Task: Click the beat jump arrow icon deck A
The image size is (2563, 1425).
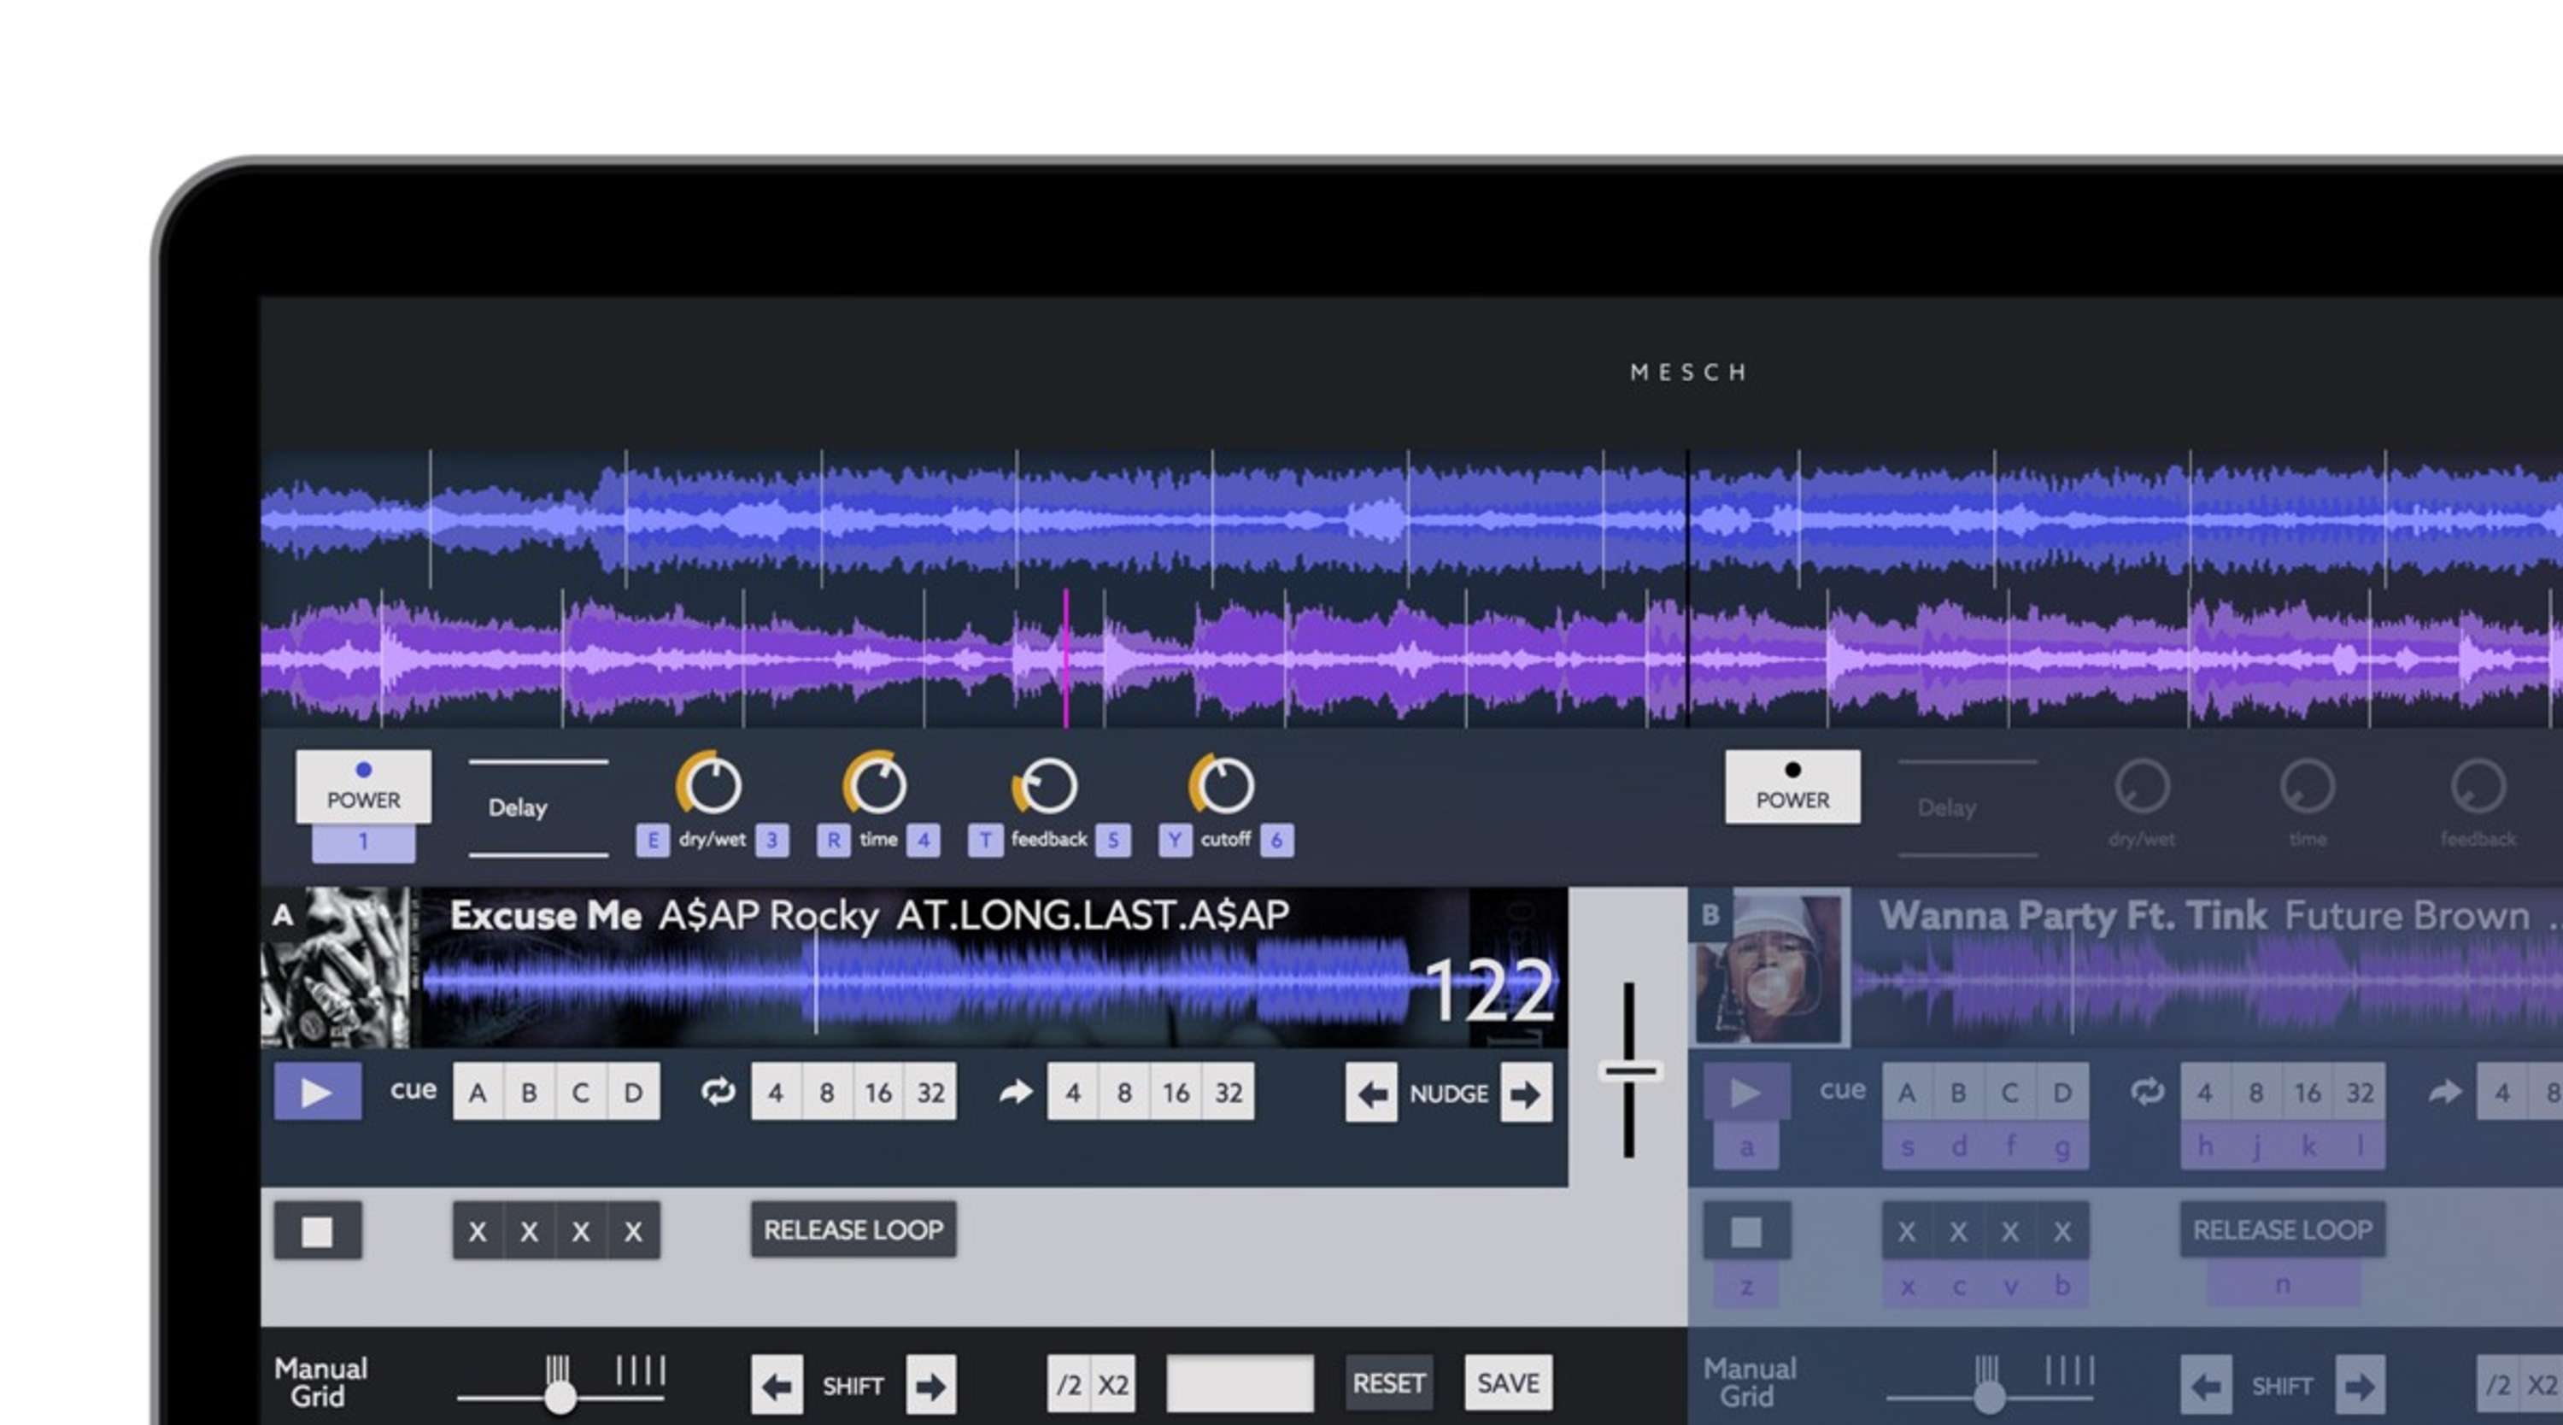Action: tap(1016, 1092)
